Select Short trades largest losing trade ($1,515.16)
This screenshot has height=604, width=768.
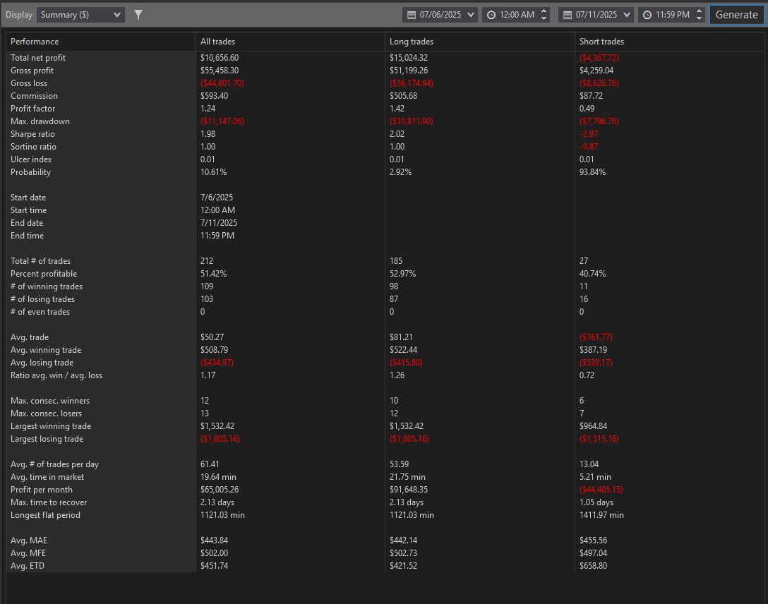(x=599, y=439)
